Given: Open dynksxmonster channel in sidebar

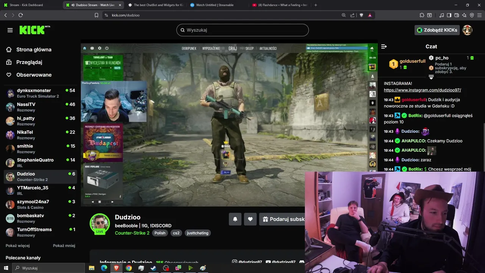Looking at the screenshot, I should (x=41, y=93).
